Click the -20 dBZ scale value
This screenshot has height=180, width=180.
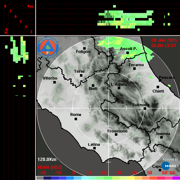pos(42,173)
